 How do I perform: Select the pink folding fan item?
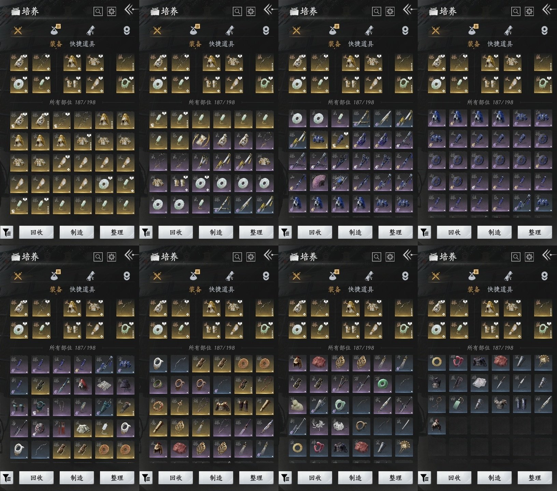coord(318,182)
